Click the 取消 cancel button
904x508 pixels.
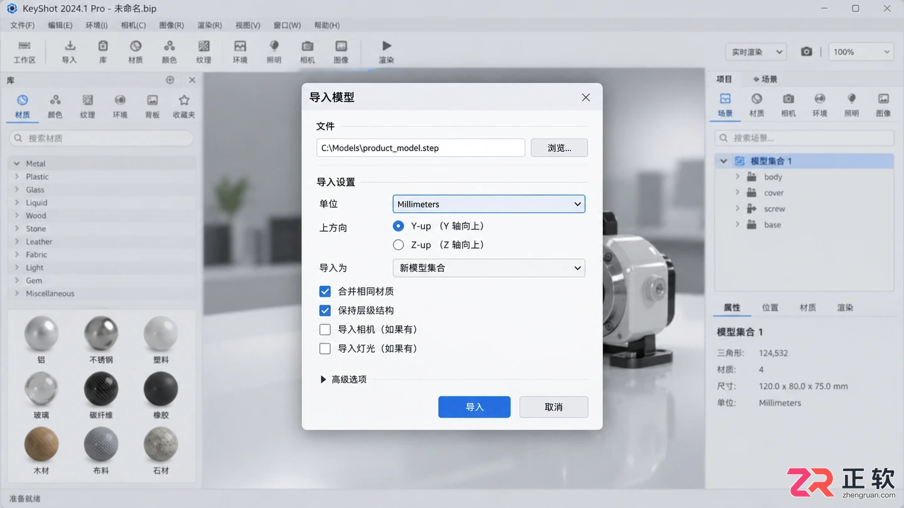pyautogui.click(x=554, y=407)
